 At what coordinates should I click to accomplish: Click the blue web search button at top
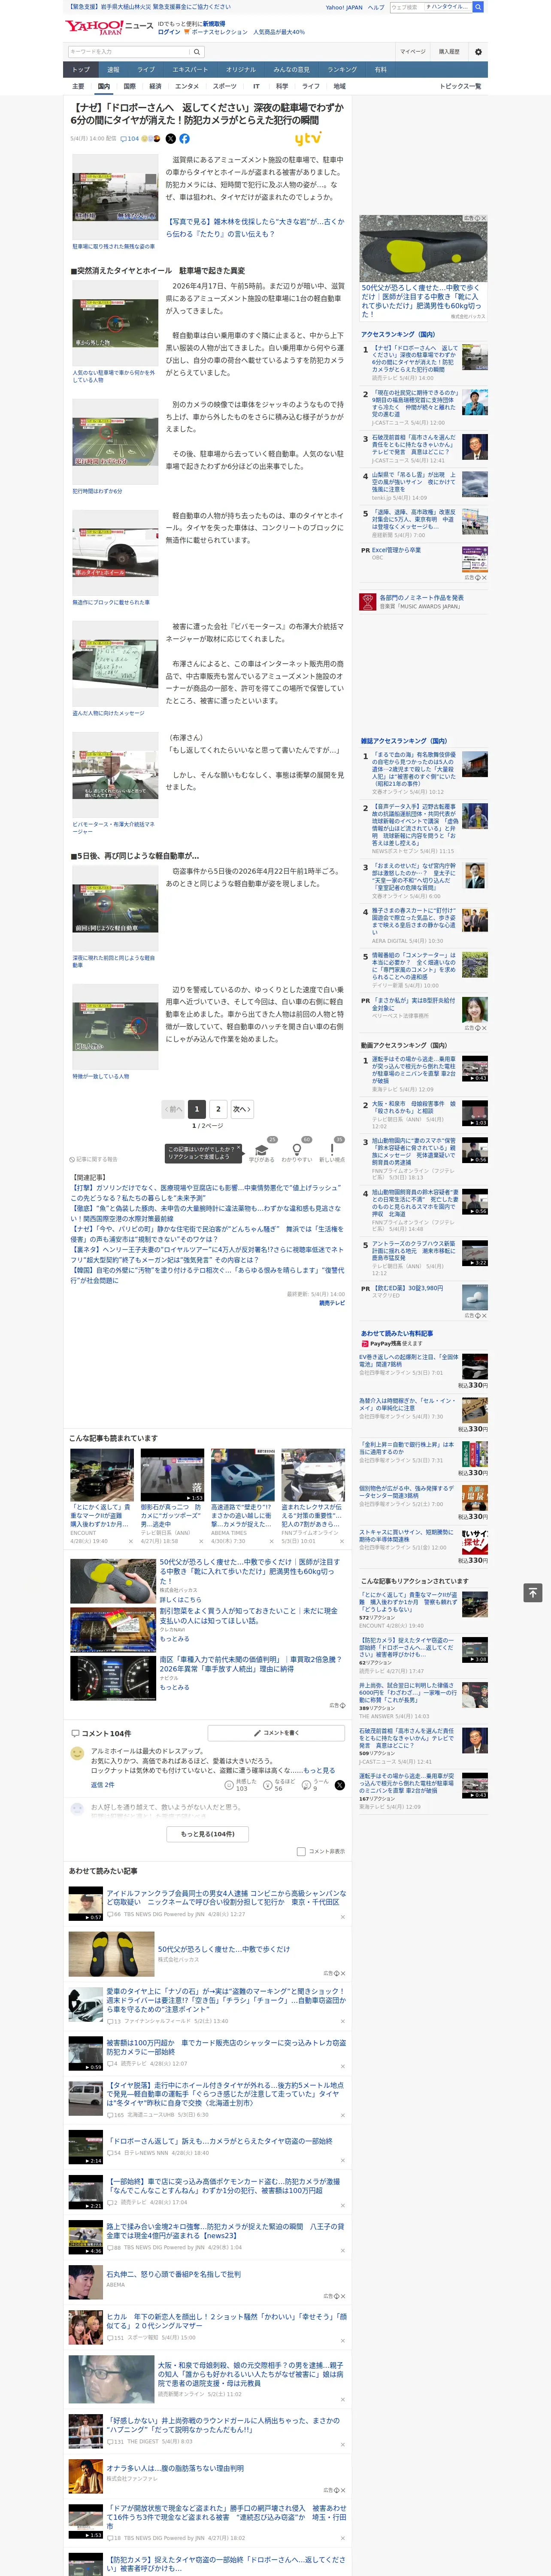pyautogui.click(x=478, y=7)
